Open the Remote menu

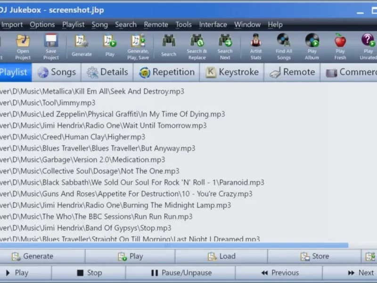(x=156, y=25)
